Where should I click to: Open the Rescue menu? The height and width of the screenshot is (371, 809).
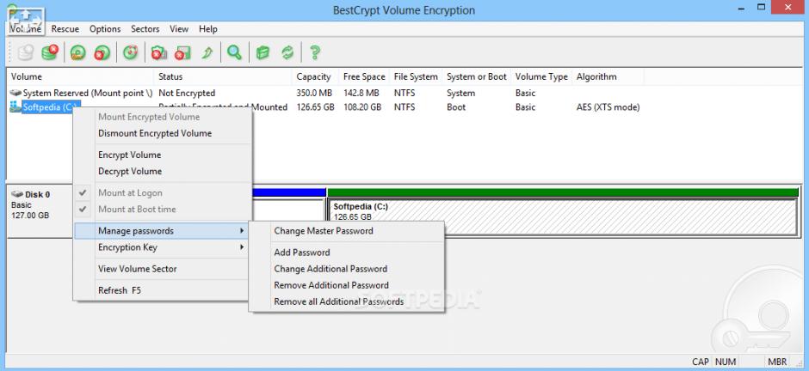tap(65, 29)
